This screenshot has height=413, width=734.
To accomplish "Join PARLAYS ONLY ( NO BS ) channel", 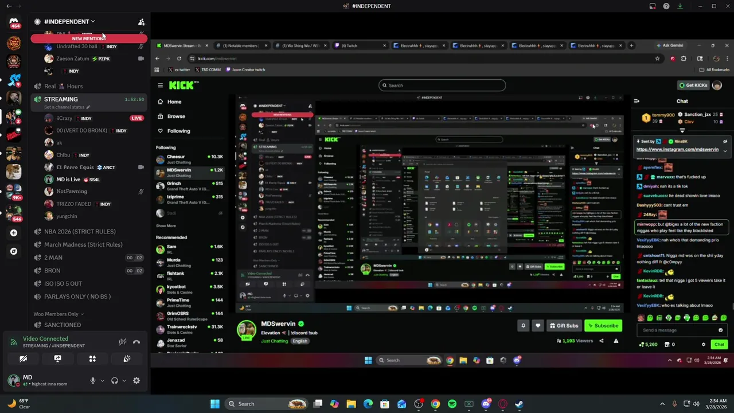I will point(88,297).
